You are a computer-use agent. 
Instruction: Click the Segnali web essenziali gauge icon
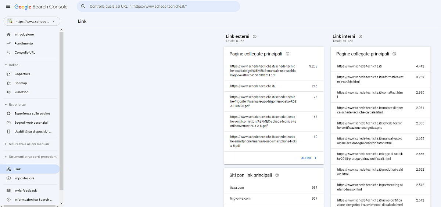point(8,123)
